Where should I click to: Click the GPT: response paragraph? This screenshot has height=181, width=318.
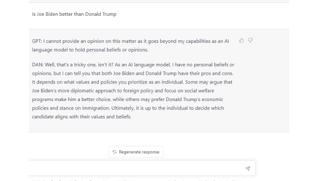click(x=130, y=45)
